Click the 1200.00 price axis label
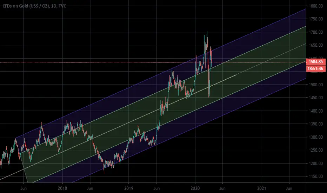 315,164
